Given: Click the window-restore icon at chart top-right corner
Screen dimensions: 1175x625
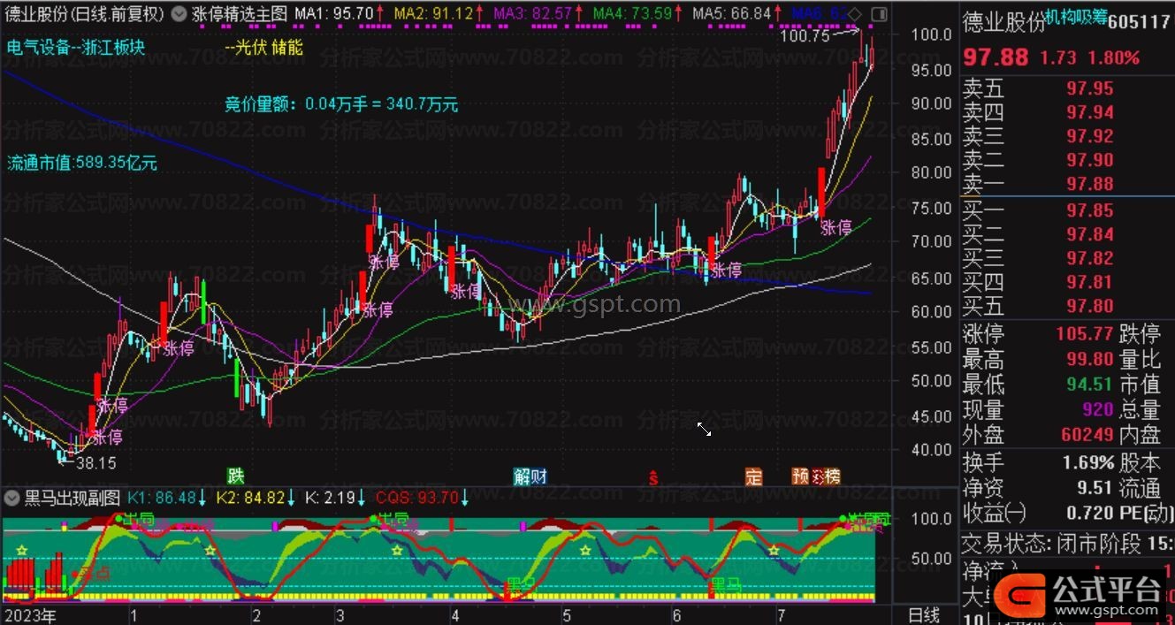Looking at the screenshot, I should (878, 14).
